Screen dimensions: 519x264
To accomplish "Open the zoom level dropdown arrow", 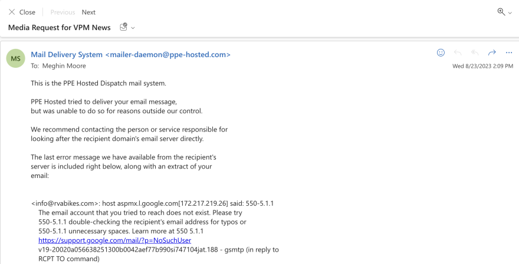I will 510,12.
